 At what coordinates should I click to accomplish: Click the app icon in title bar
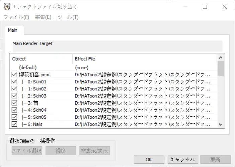click(x=7, y=6)
